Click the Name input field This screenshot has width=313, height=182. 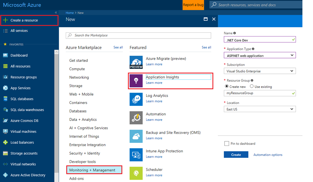click(260, 39)
